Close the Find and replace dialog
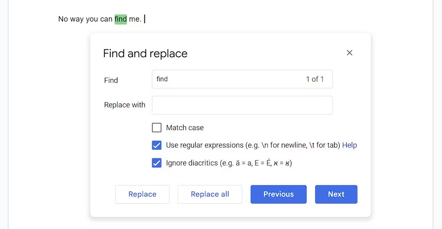442x229 pixels. point(350,53)
